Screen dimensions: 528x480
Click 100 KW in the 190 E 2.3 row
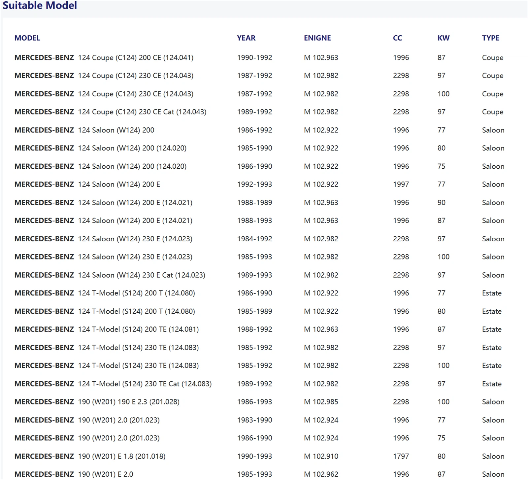click(x=444, y=402)
